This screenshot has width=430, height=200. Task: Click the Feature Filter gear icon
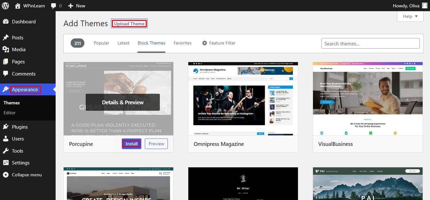pyautogui.click(x=205, y=43)
